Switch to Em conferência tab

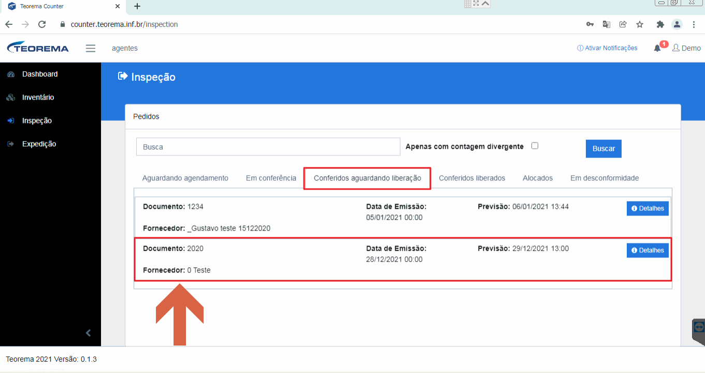point(271,178)
